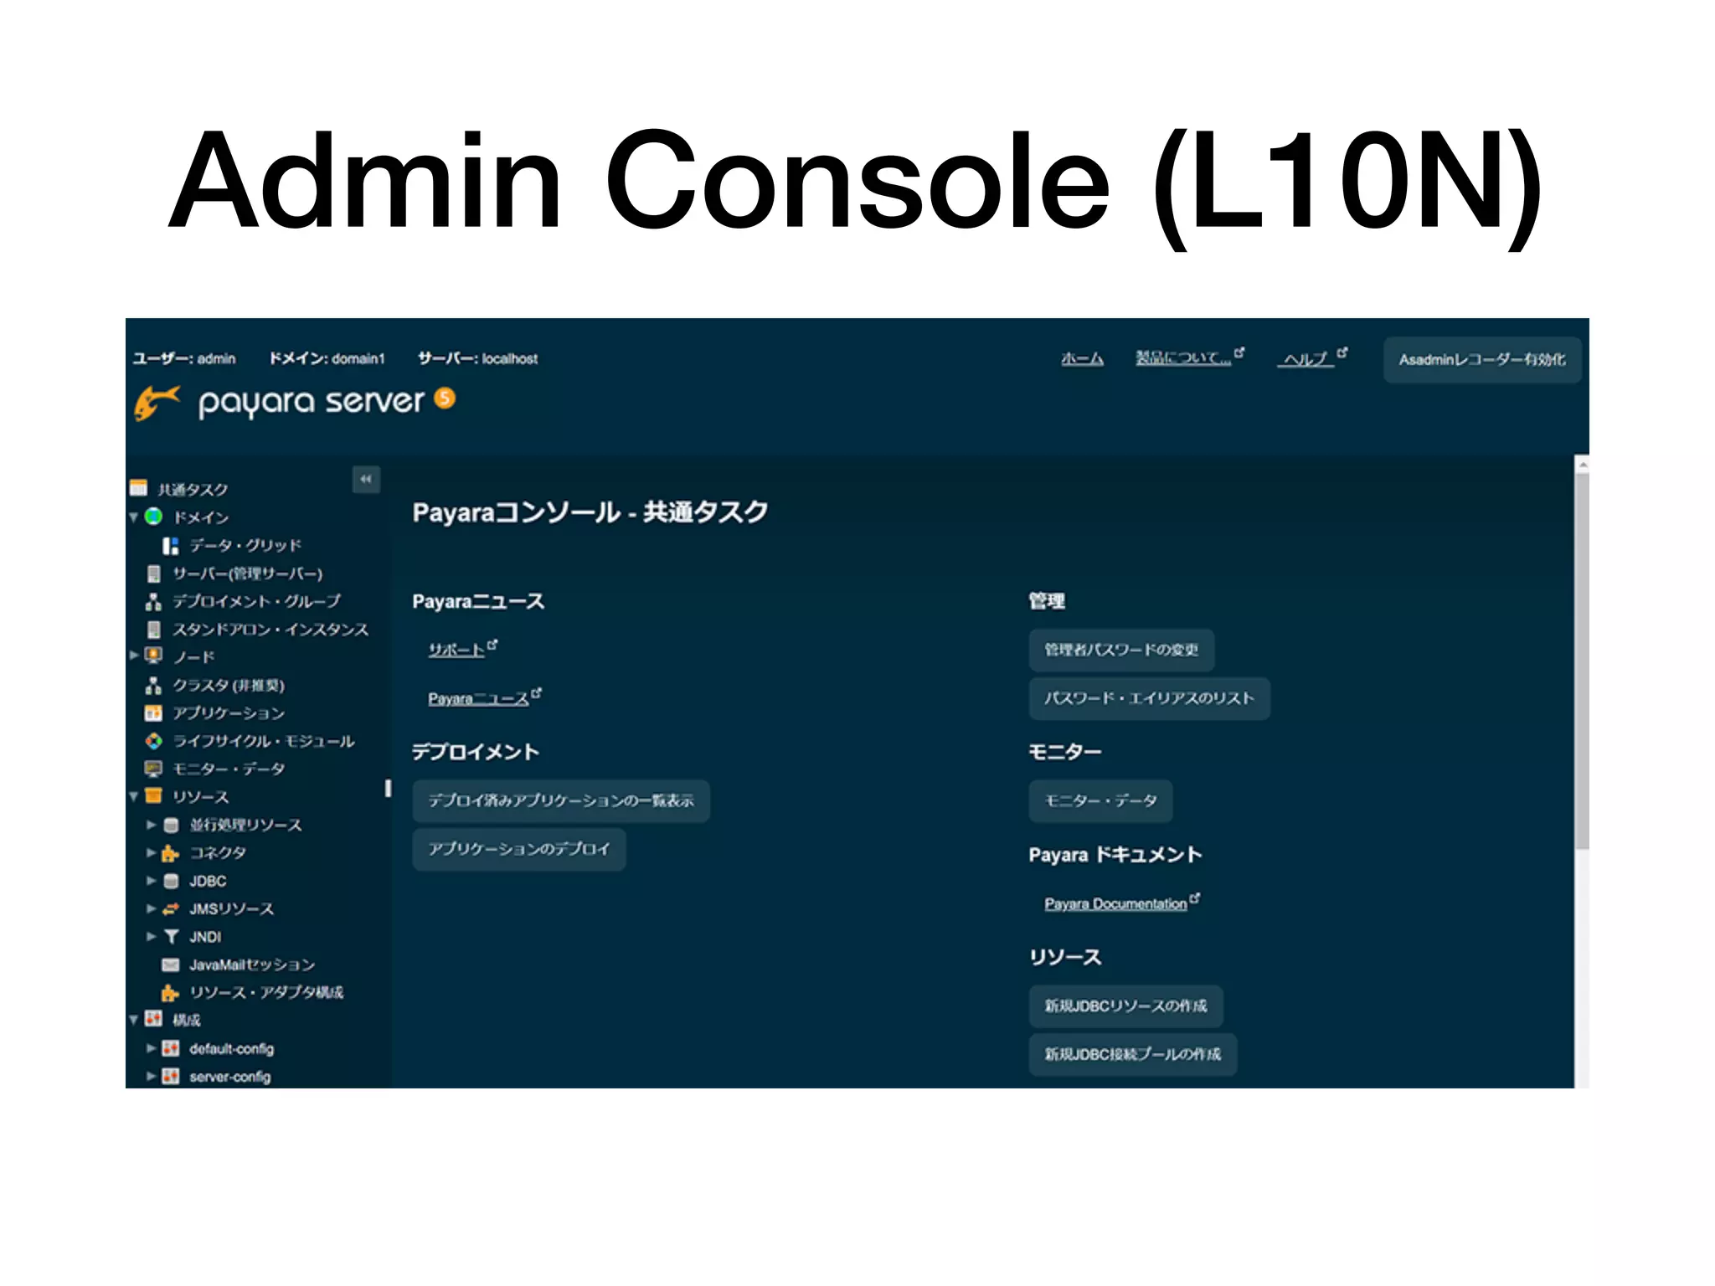The image size is (1715, 1286).
Task: Click the ドメイン globe icon
Action: pyautogui.click(x=153, y=517)
